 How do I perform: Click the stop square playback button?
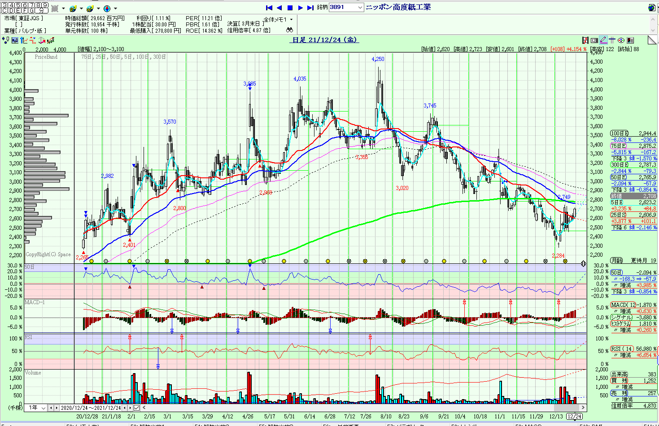click(290, 8)
